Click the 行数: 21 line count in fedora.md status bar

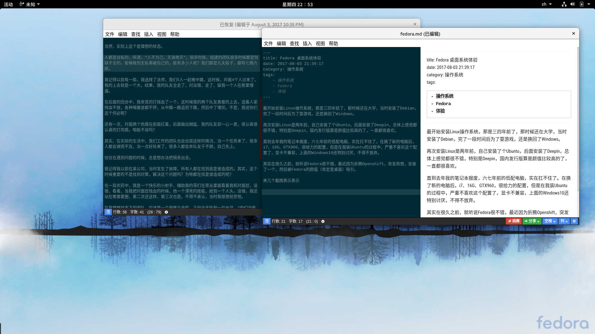pos(279,221)
